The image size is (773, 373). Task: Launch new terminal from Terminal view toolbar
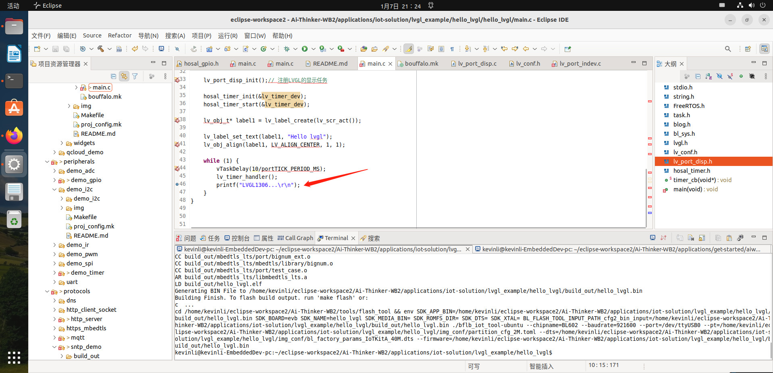652,238
